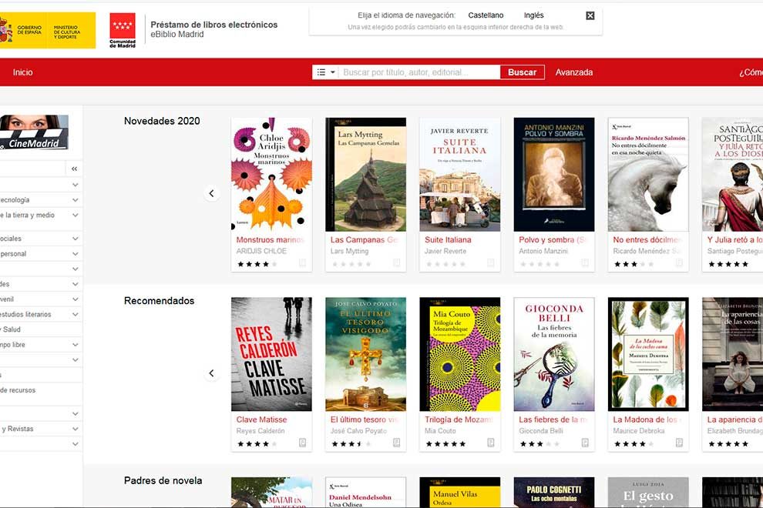Go to previous books in Novedades 2020 carousel

point(212,193)
